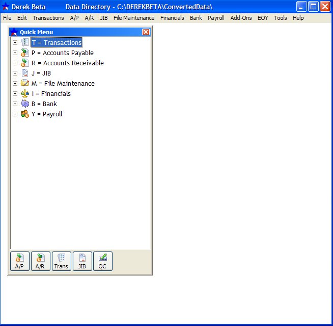Open the Help menu
333x326 pixels.
(298, 18)
